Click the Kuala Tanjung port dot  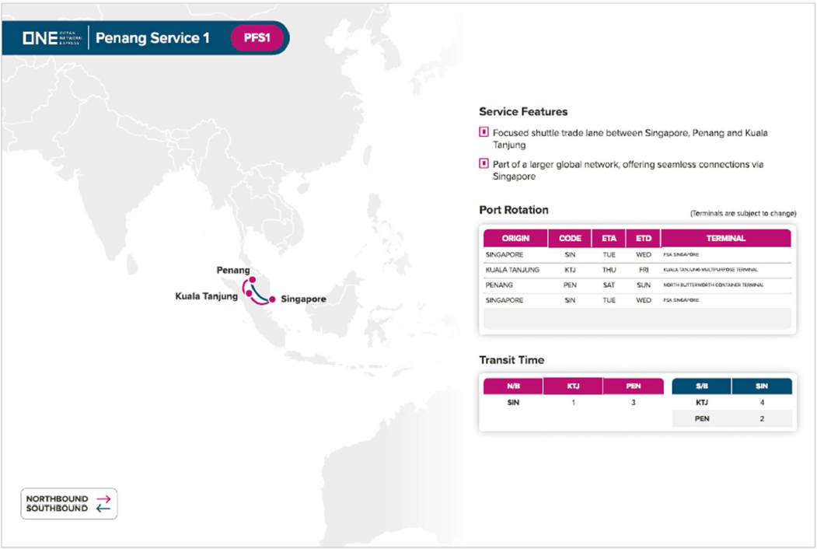pos(248,293)
